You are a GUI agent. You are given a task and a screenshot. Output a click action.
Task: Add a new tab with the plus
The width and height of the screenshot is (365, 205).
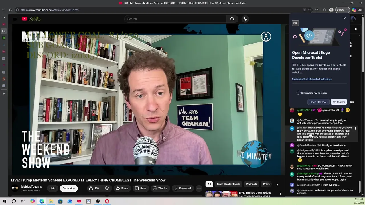4,93
